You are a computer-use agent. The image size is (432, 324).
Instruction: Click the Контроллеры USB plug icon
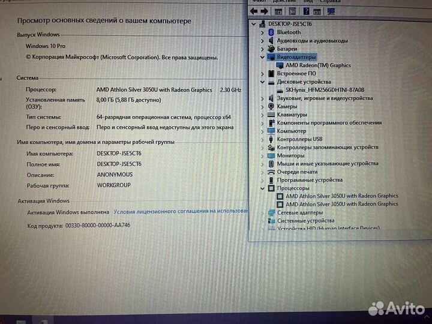(271, 139)
